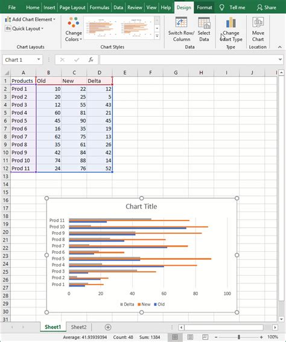286x342 pixels.
Task: Click the Delta header cell
Action: coord(100,81)
